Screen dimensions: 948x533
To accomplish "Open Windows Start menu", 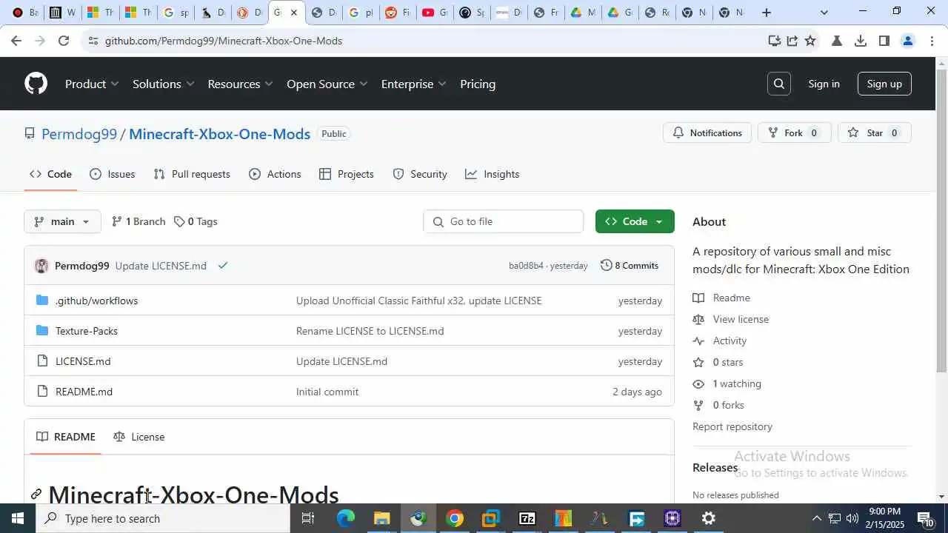I will point(18,518).
